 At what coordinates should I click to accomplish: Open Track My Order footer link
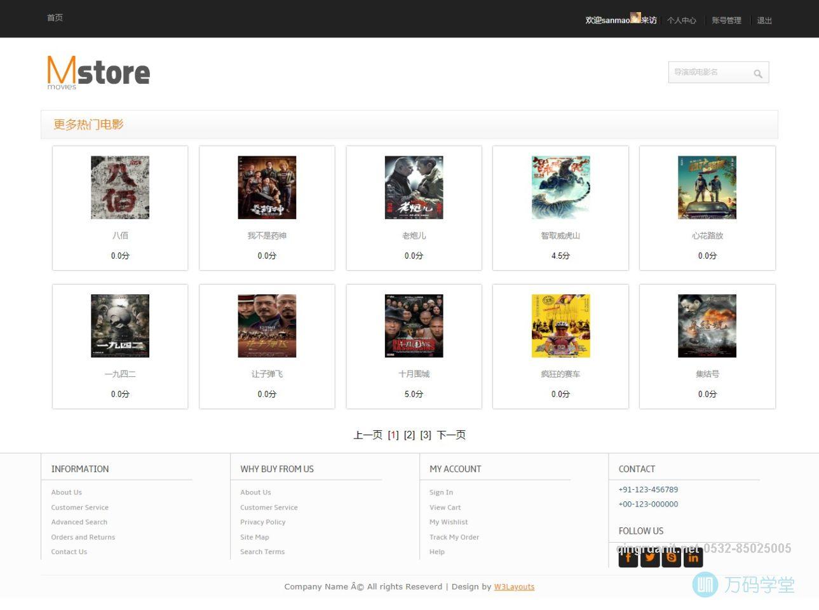[x=454, y=538]
